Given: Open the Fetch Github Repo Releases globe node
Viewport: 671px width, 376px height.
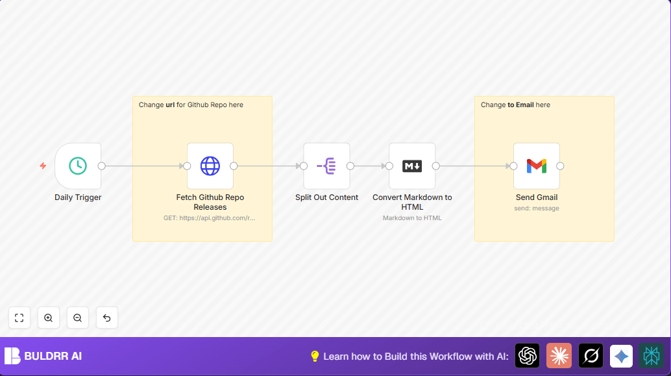Looking at the screenshot, I should coord(210,166).
